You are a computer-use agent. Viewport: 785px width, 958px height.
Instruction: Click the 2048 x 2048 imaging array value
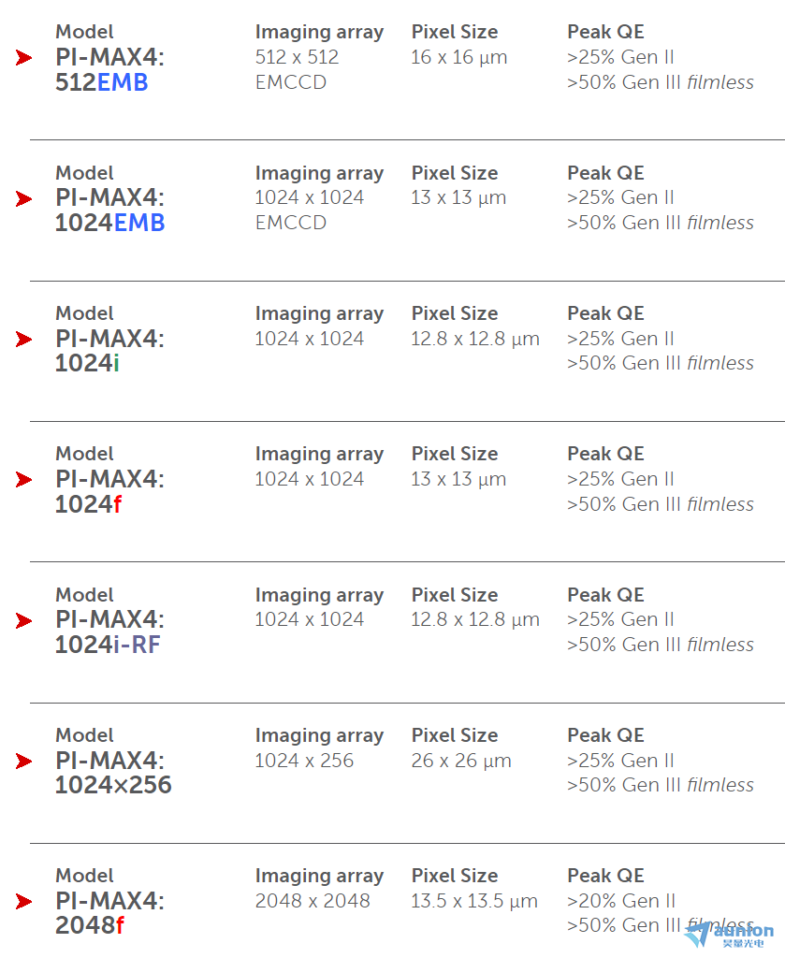point(313,901)
